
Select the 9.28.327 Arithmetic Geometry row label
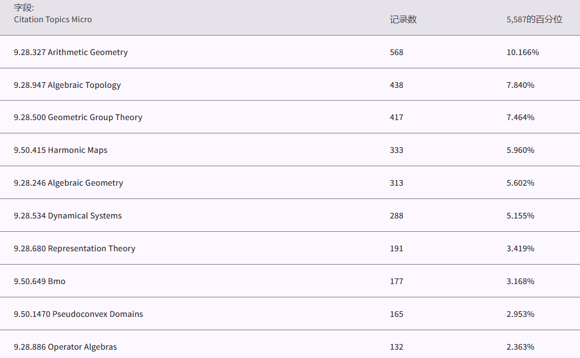(x=71, y=52)
